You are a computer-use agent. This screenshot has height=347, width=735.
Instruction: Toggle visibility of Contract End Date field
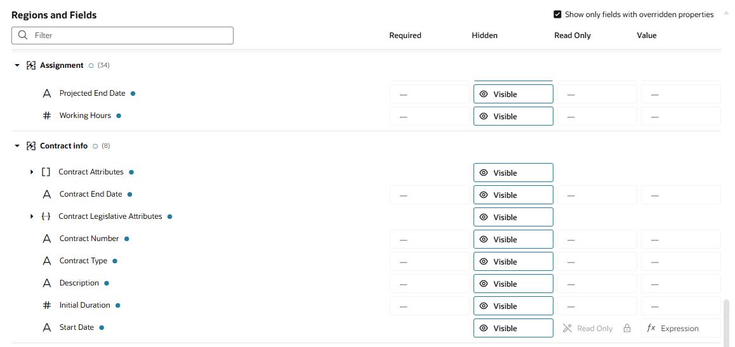pos(513,195)
